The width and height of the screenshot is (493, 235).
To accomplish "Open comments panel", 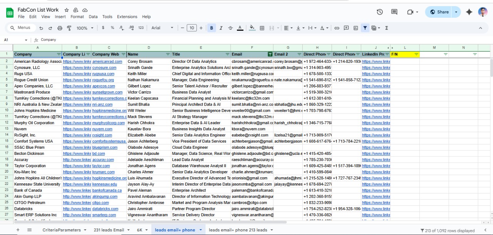I will [394, 12].
